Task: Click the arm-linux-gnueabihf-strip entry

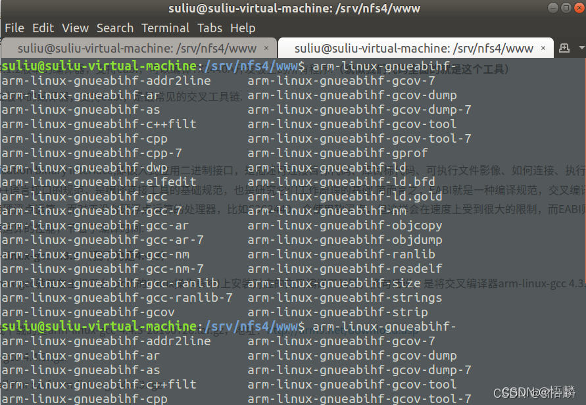Action: pos(337,312)
